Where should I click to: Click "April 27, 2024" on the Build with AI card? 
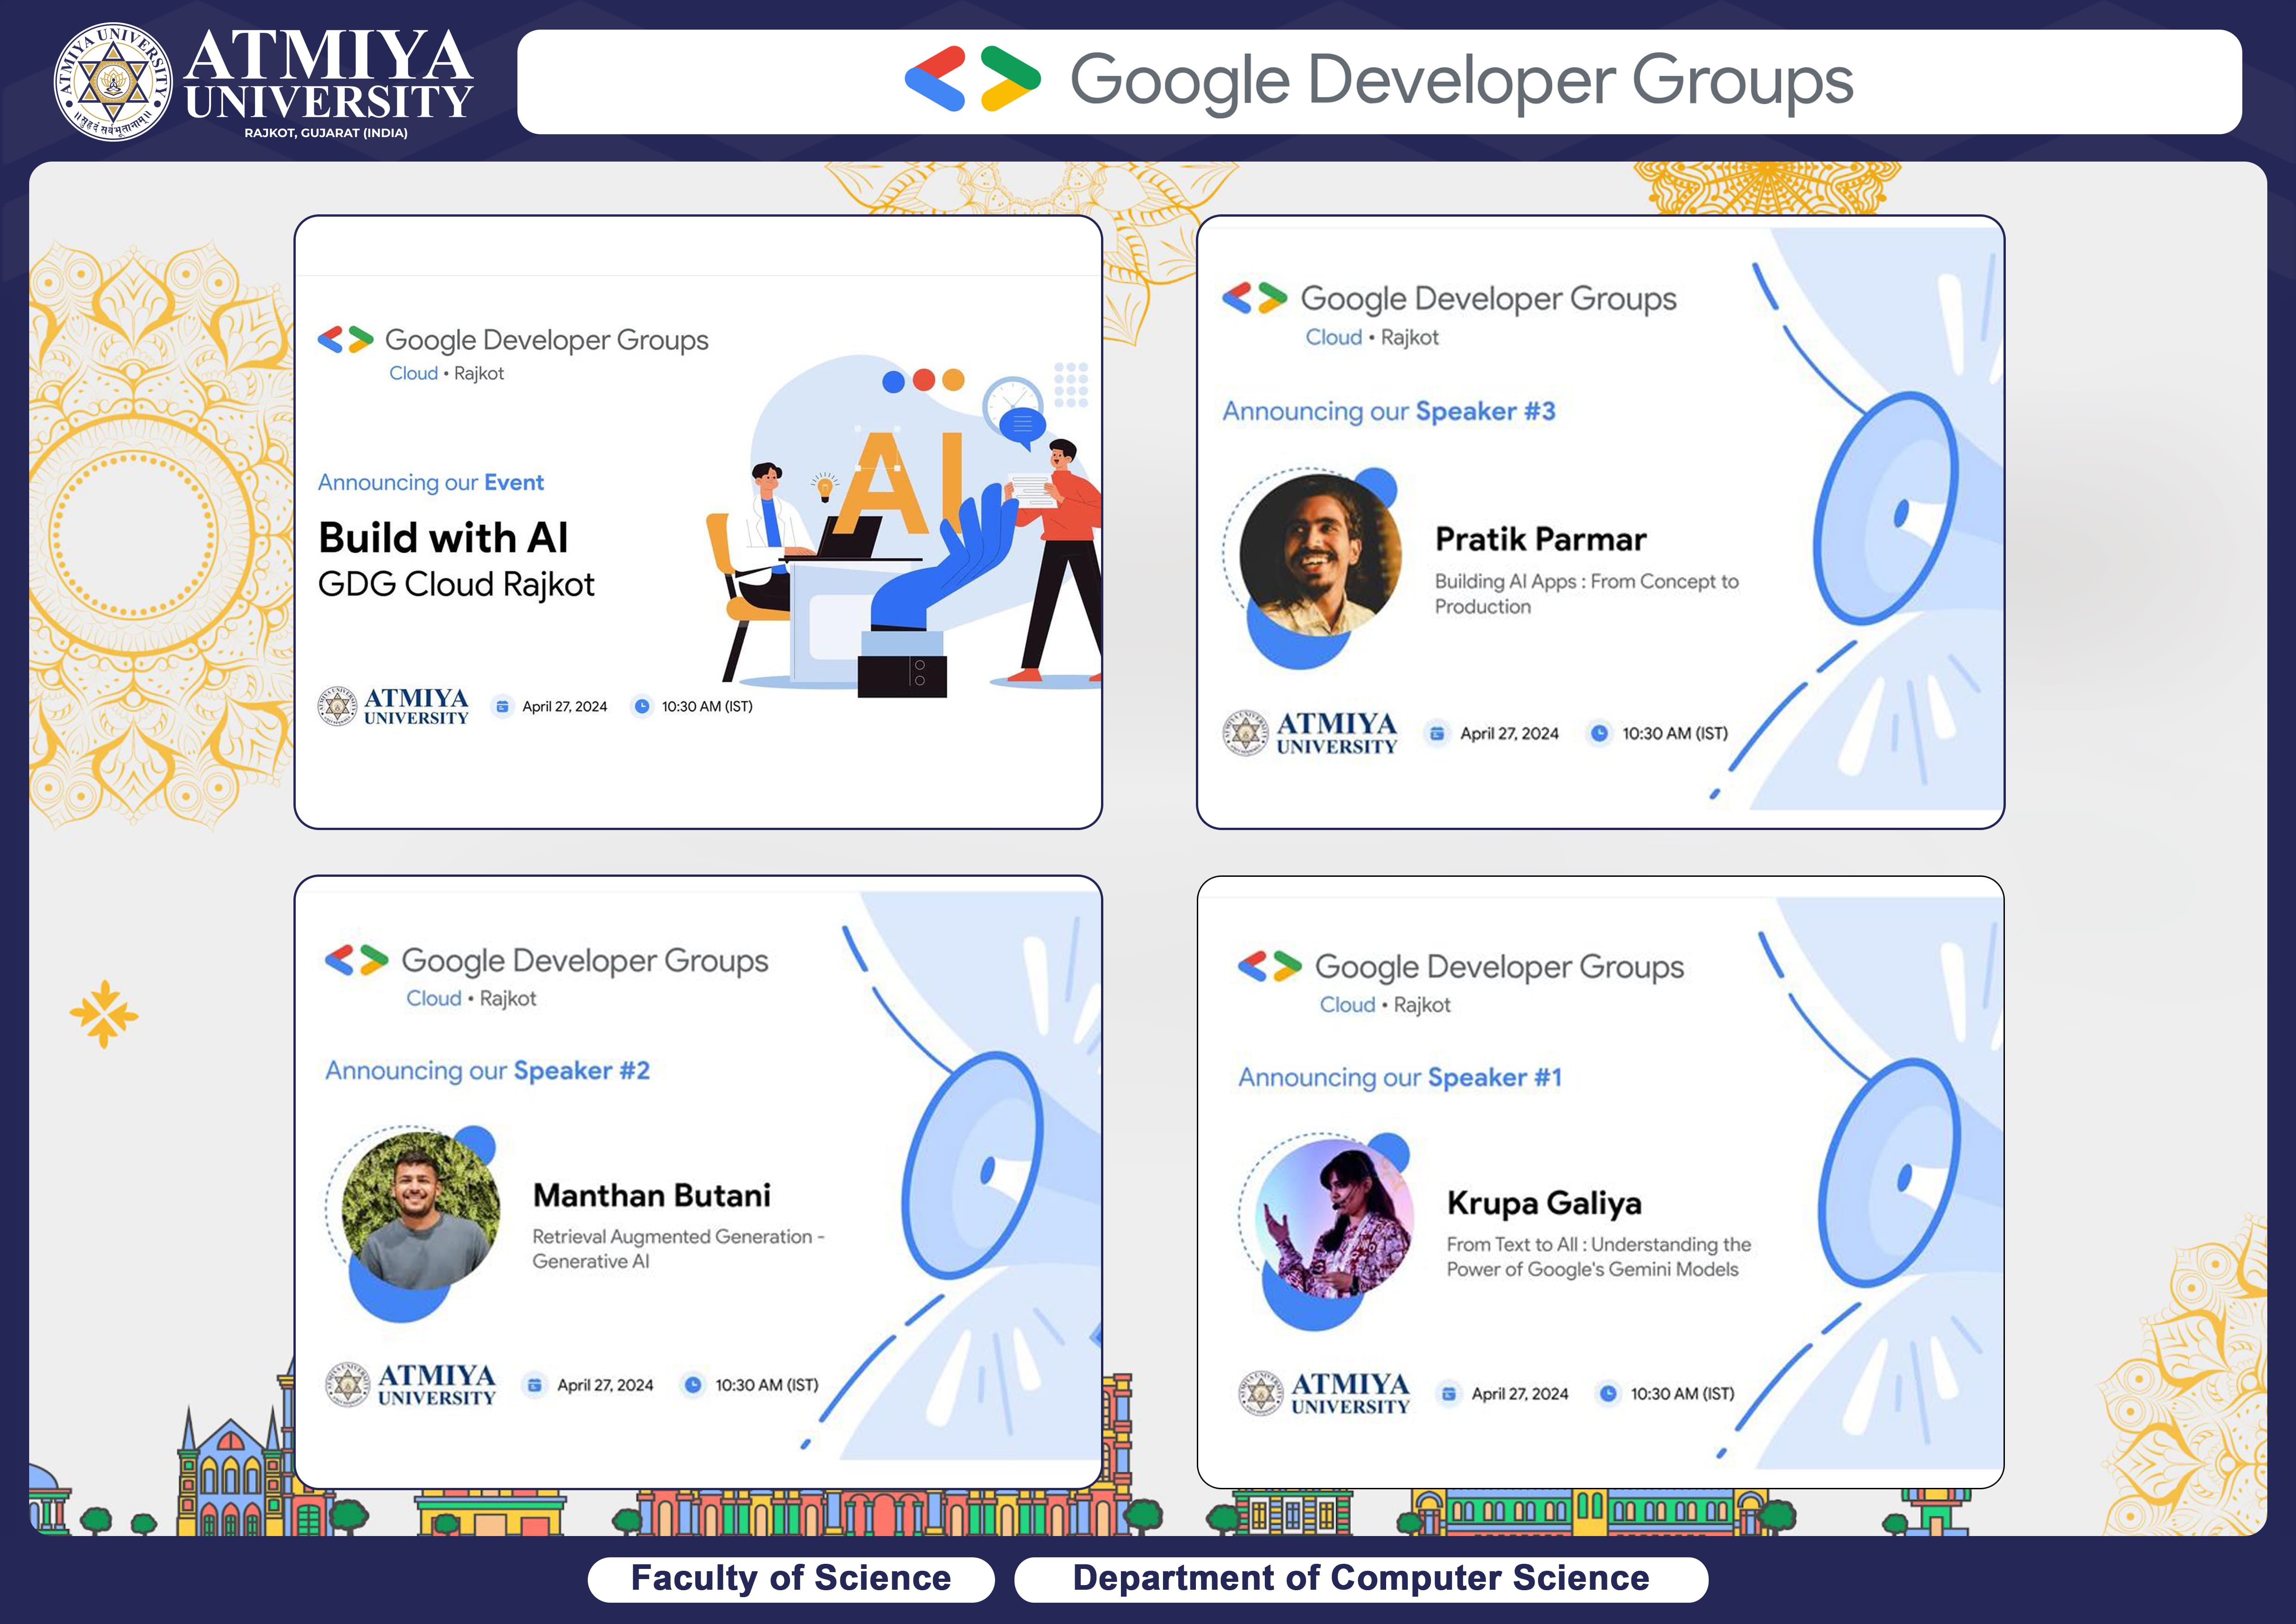[564, 706]
